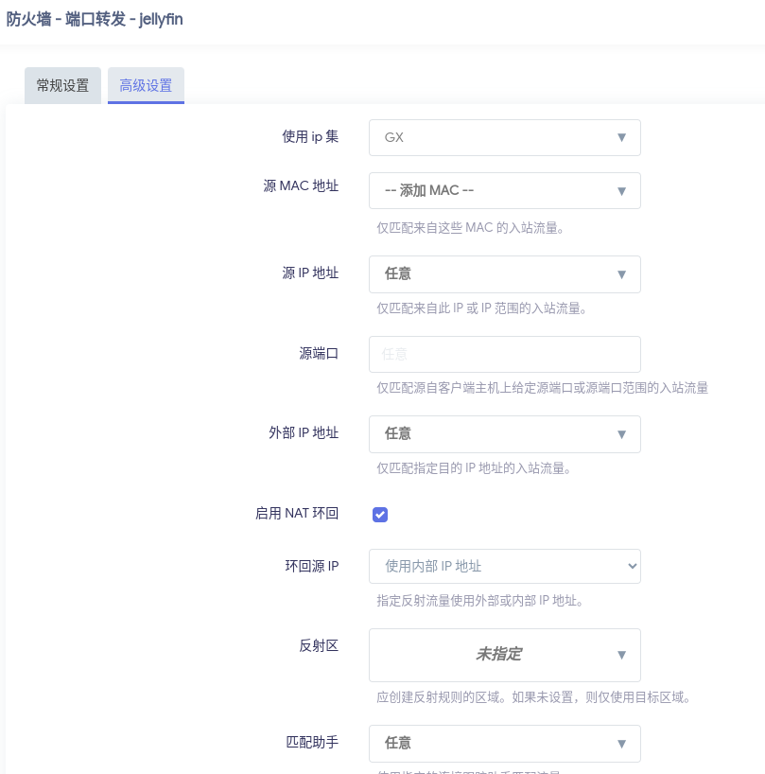Open 匹配助手 dropdown showing 任意
Screen dimensions: 765x774
492,744
